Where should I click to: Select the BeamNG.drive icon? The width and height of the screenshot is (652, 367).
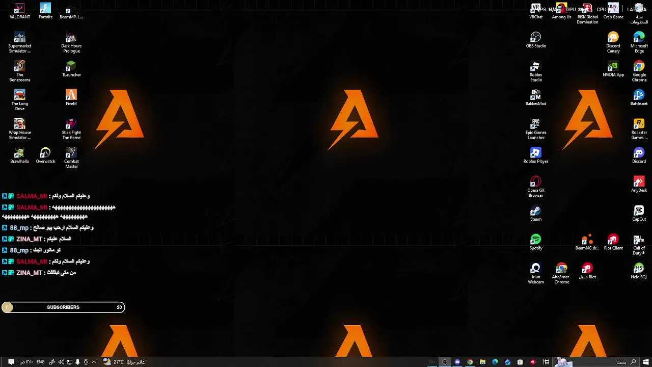pyautogui.click(x=587, y=243)
